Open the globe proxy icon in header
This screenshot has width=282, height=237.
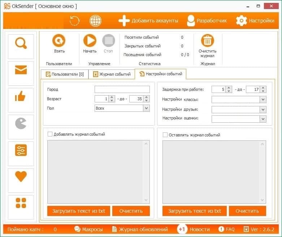[x=95, y=21]
